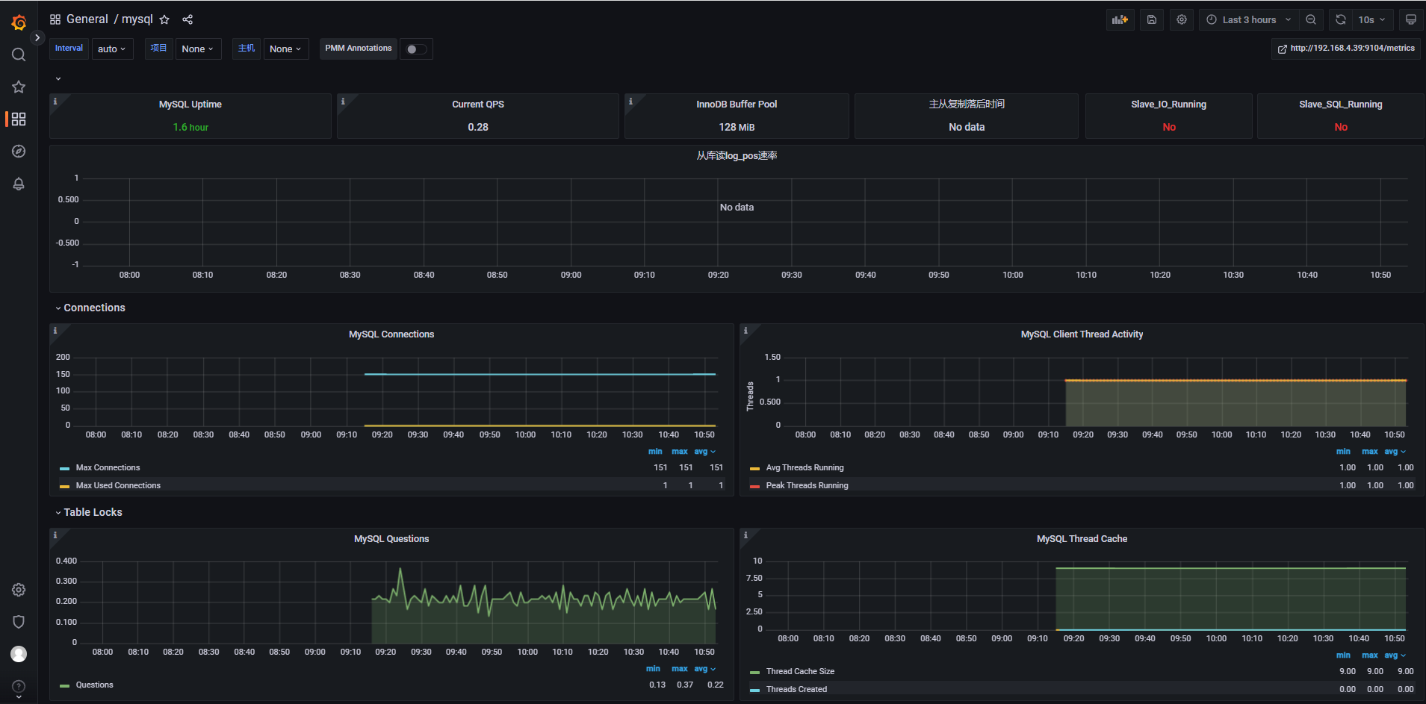Image resolution: width=1426 pixels, height=704 pixels.
Task: Open the Grafana home logo
Action: [19, 22]
